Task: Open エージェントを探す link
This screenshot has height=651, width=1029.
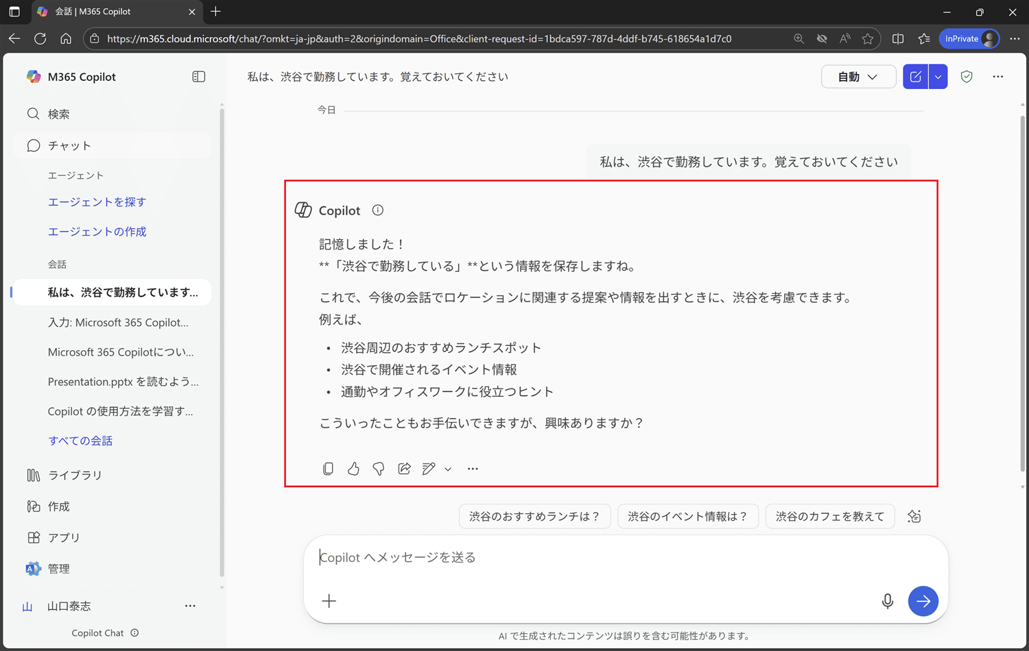Action: (x=97, y=202)
